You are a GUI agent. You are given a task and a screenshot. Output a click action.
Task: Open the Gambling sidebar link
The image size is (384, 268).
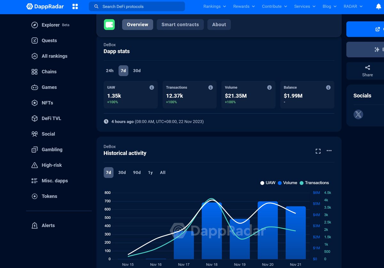click(x=47, y=150)
